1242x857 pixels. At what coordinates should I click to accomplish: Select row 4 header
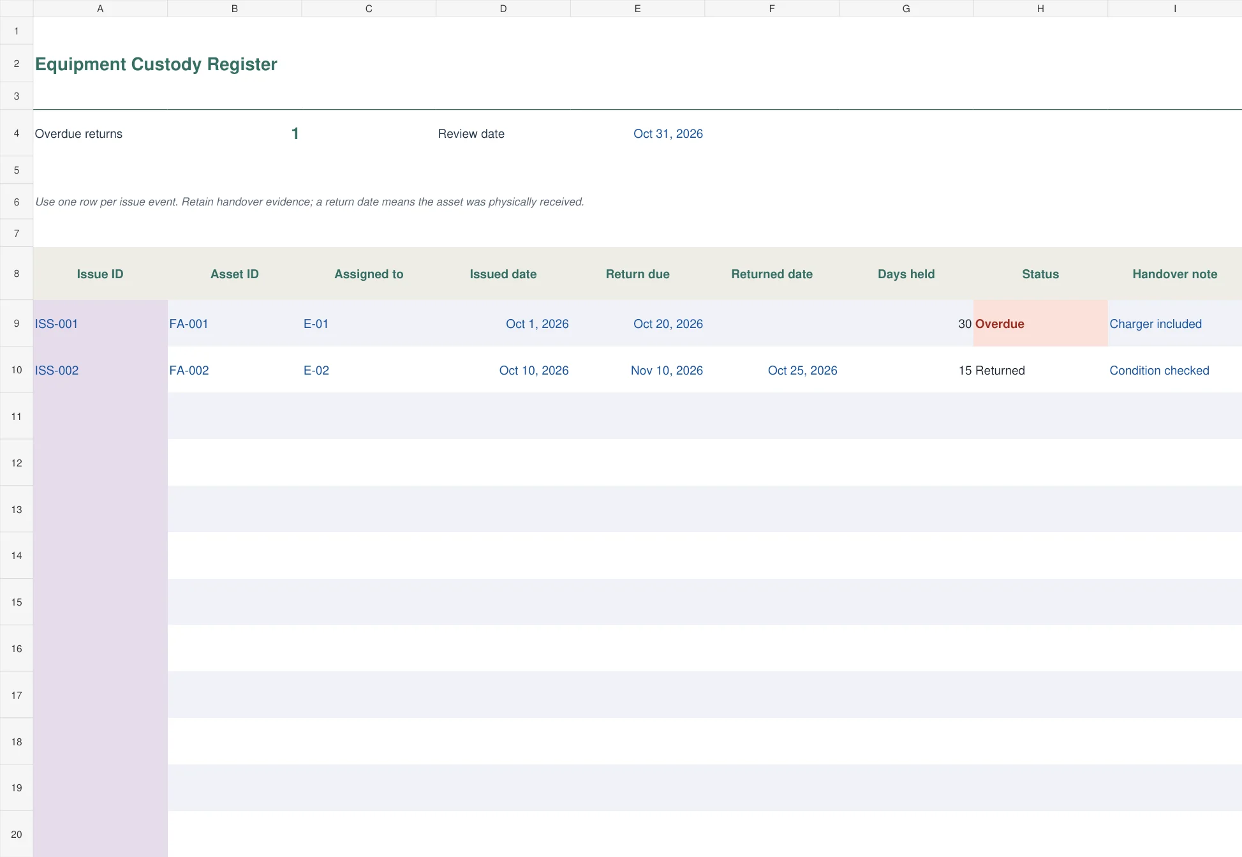(x=17, y=133)
